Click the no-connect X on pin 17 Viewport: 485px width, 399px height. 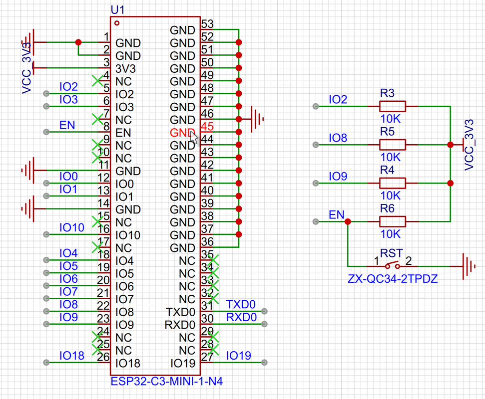coord(97,247)
